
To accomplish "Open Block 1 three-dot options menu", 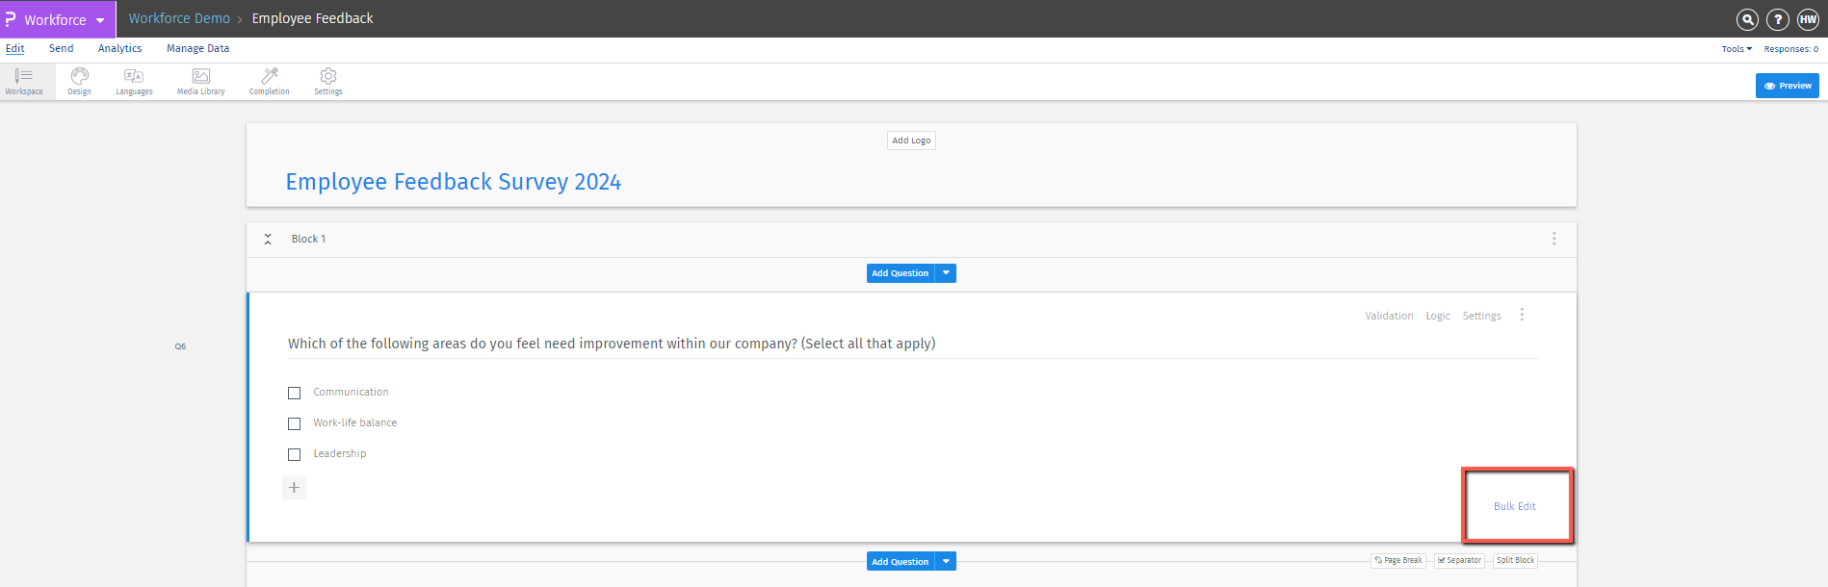I will tap(1554, 239).
